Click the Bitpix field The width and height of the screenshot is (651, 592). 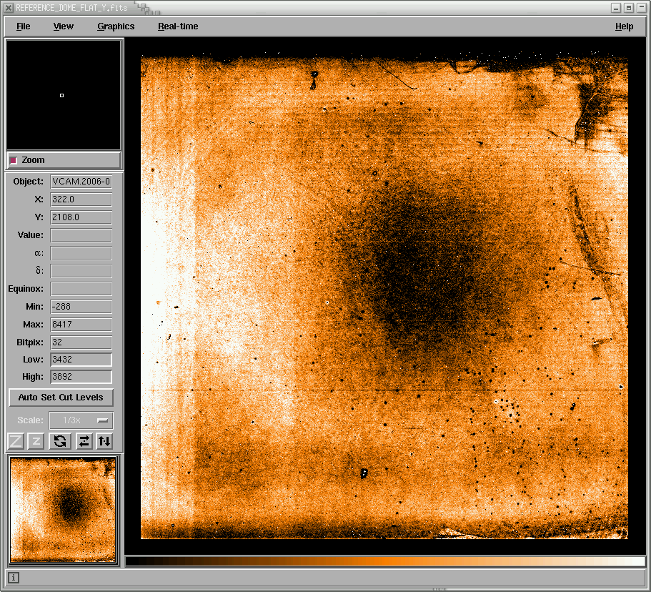[81, 342]
